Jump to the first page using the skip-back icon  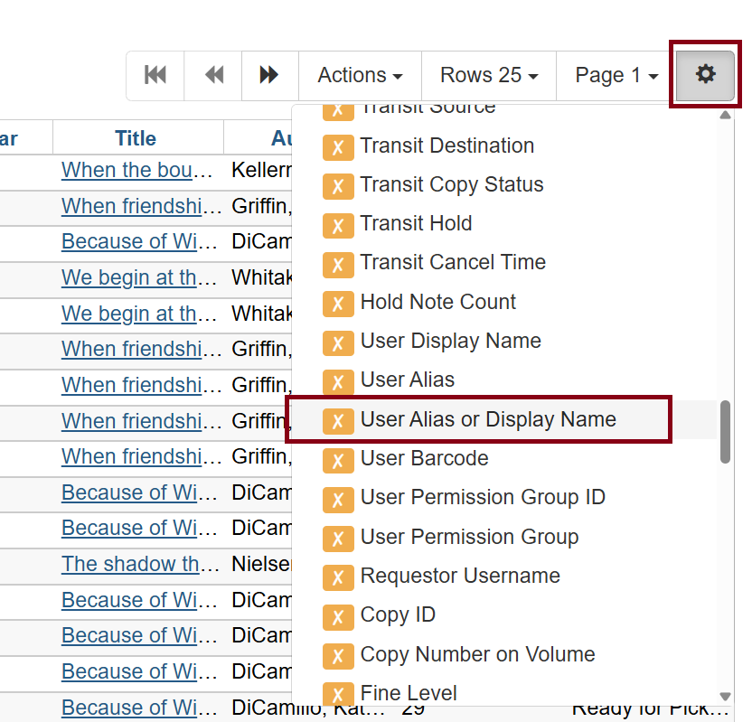point(155,75)
